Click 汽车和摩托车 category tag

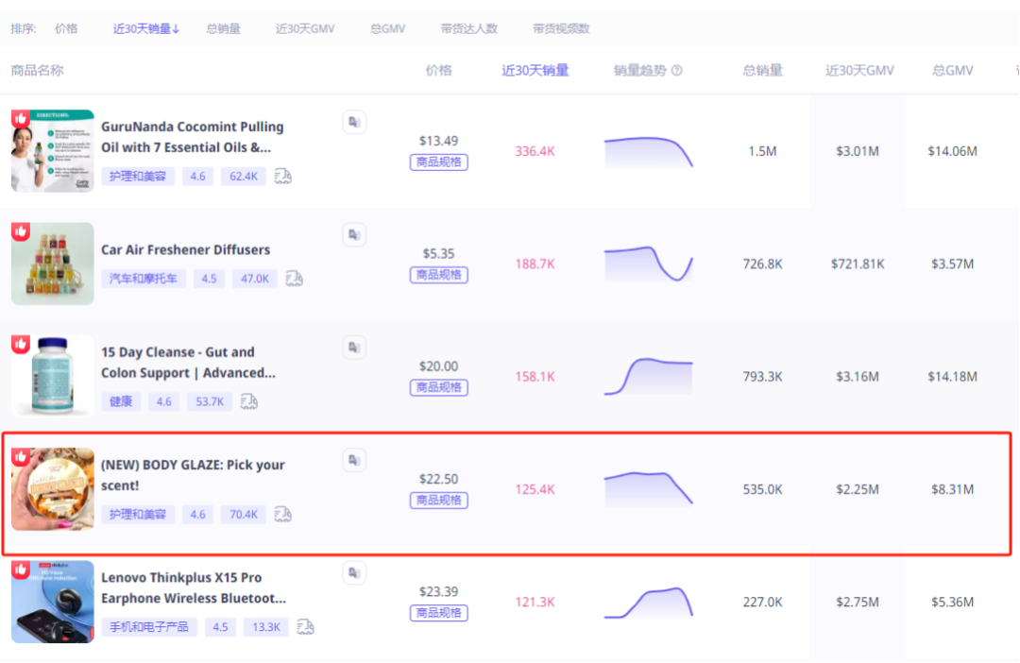143,279
